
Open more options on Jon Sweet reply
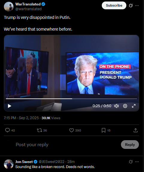137,162
